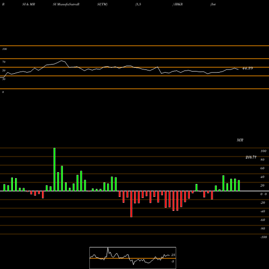
Task: Click the -3 value in the mini chart
Action: pos(173,261)
